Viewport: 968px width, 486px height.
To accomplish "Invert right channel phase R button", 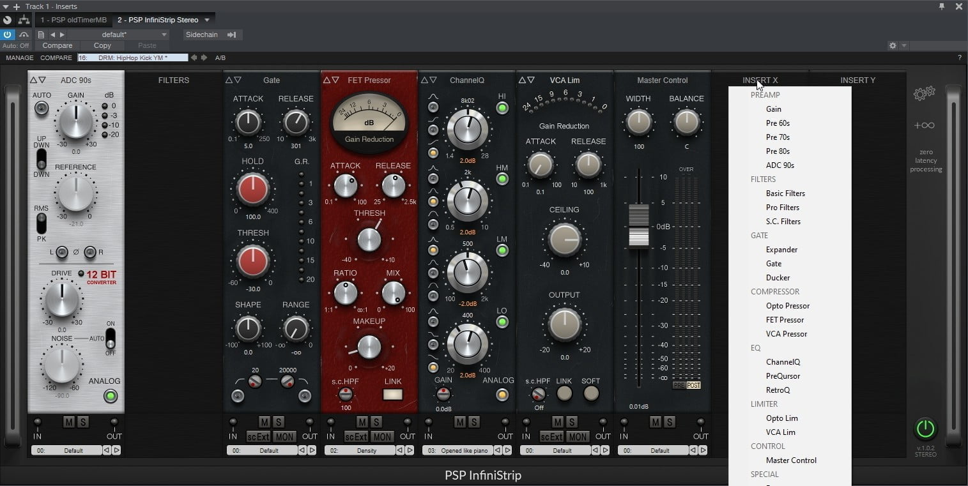I will coord(90,252).
